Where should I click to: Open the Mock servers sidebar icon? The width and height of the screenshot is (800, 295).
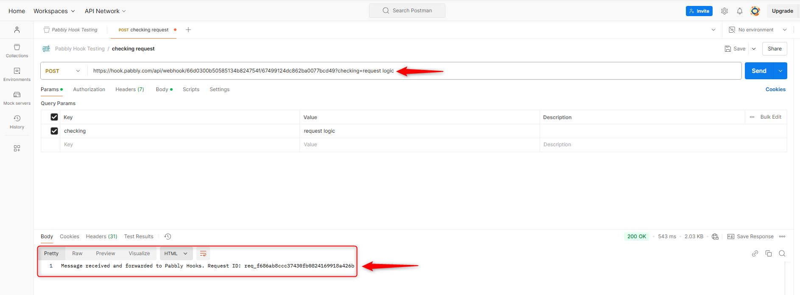pos(17,98)
